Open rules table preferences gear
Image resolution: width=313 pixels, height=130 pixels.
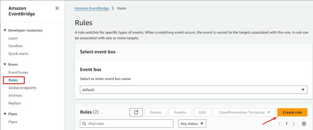pos(304,124)
